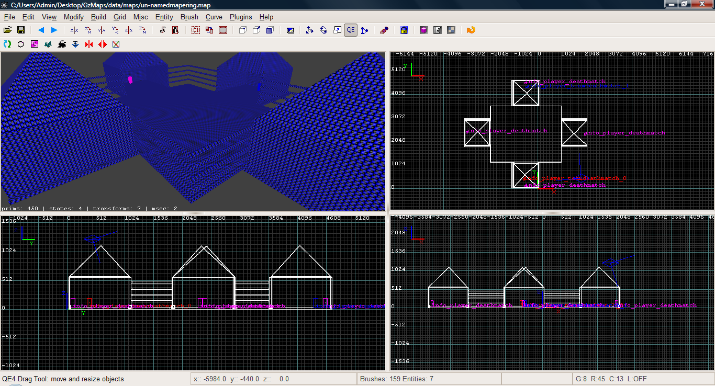Open the Grid menu
Viewport: 715px width, 386px height.
[120, 17]
